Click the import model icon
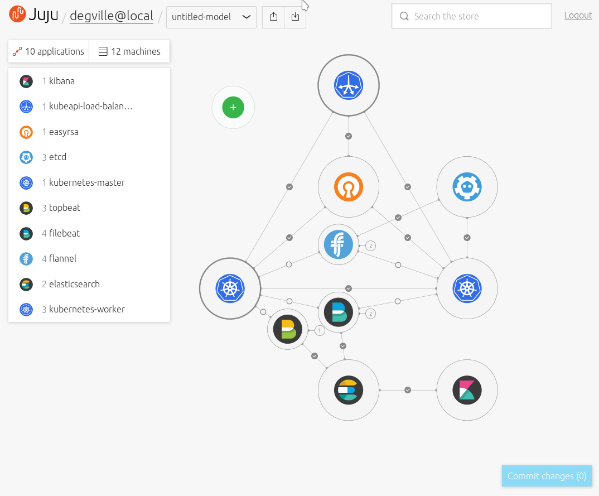 (x=295, y=17)
